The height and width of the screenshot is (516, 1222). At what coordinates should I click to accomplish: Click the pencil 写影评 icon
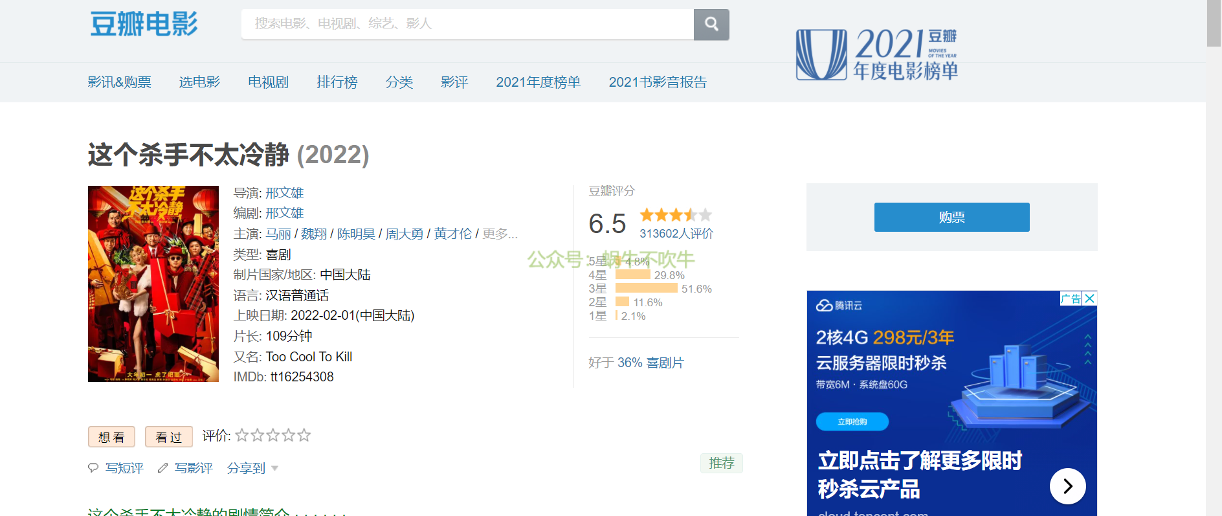(x=163, y=468)
